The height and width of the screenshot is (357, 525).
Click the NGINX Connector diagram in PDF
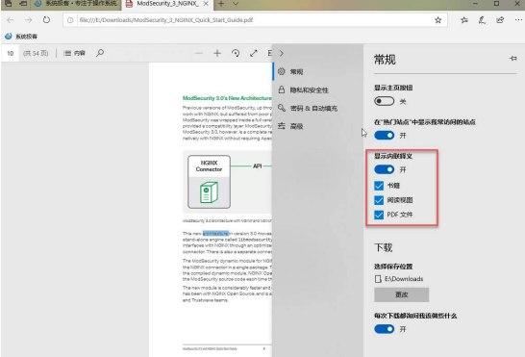[209, 181]
